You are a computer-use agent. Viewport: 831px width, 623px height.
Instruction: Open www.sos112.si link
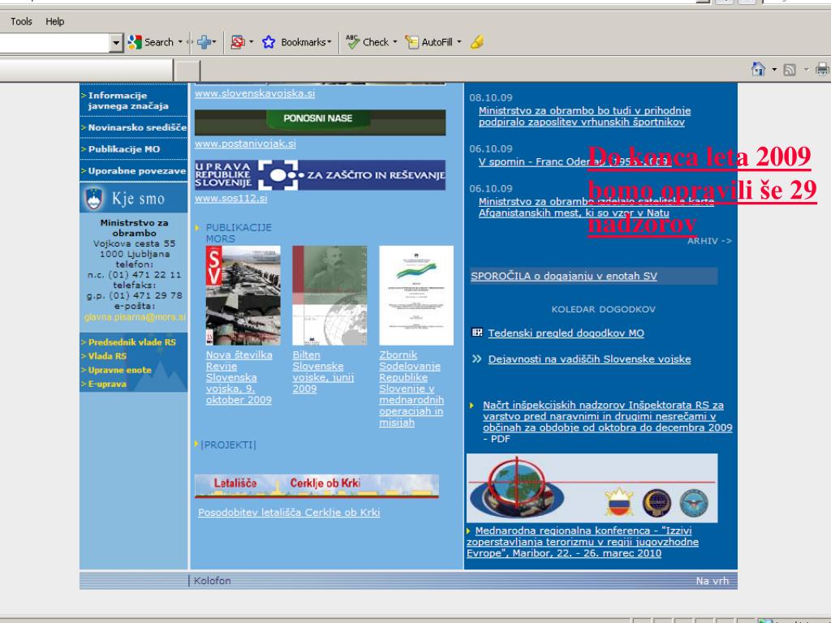pos(231,198)
